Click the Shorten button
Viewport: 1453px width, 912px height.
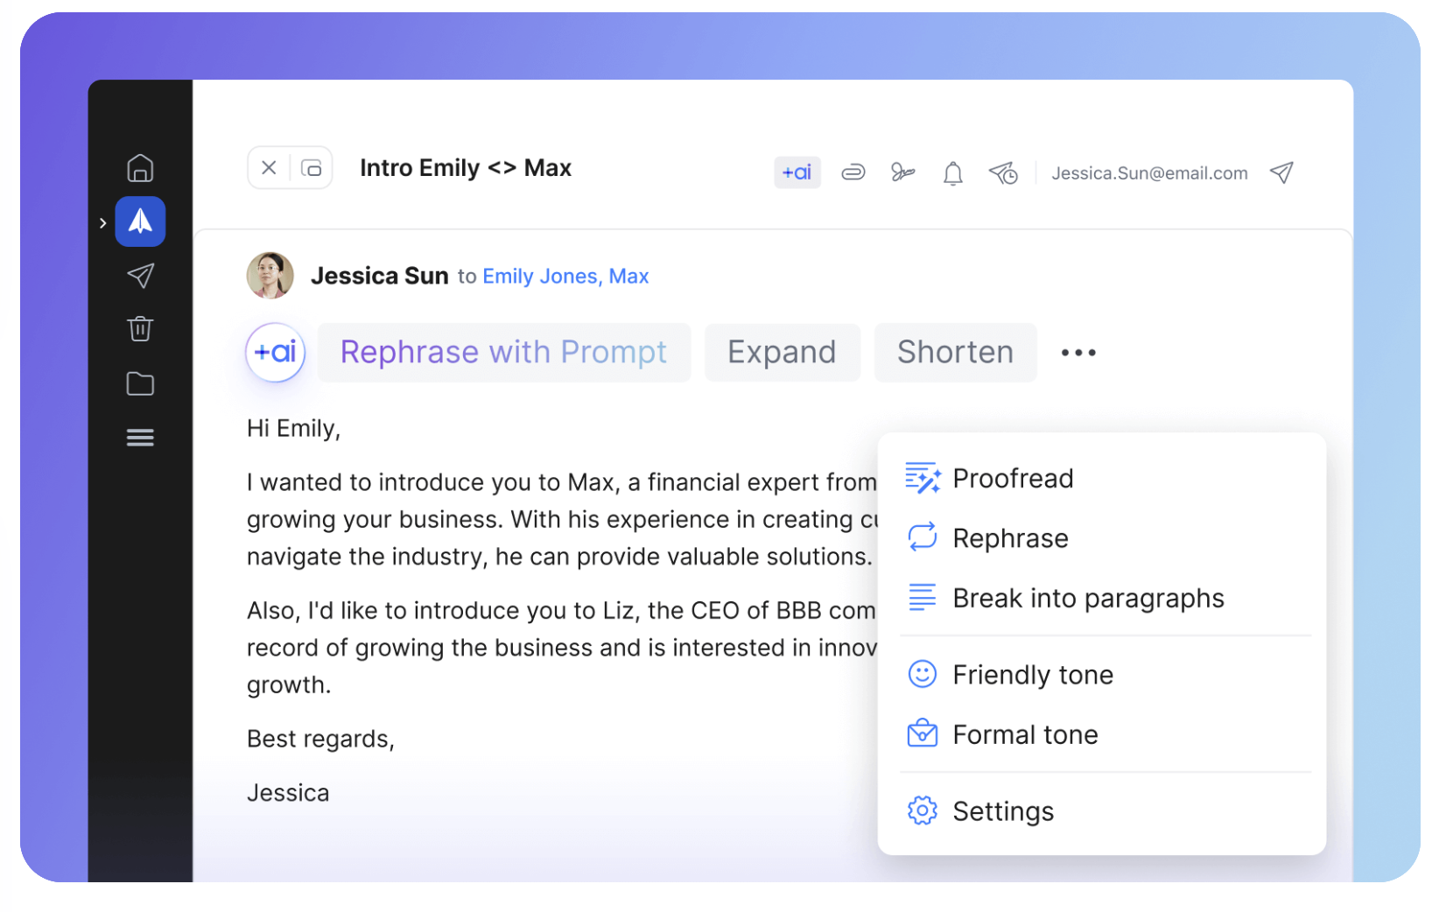(x=955, y=352)
